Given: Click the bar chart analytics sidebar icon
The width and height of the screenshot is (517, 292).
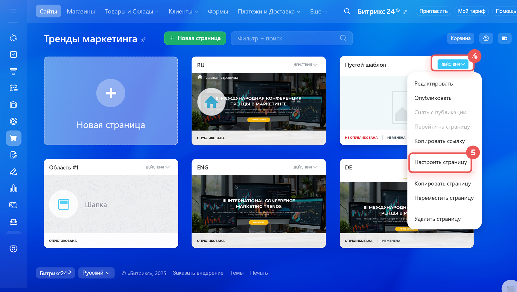Looking at the screenshot, I should click(13, 188).
